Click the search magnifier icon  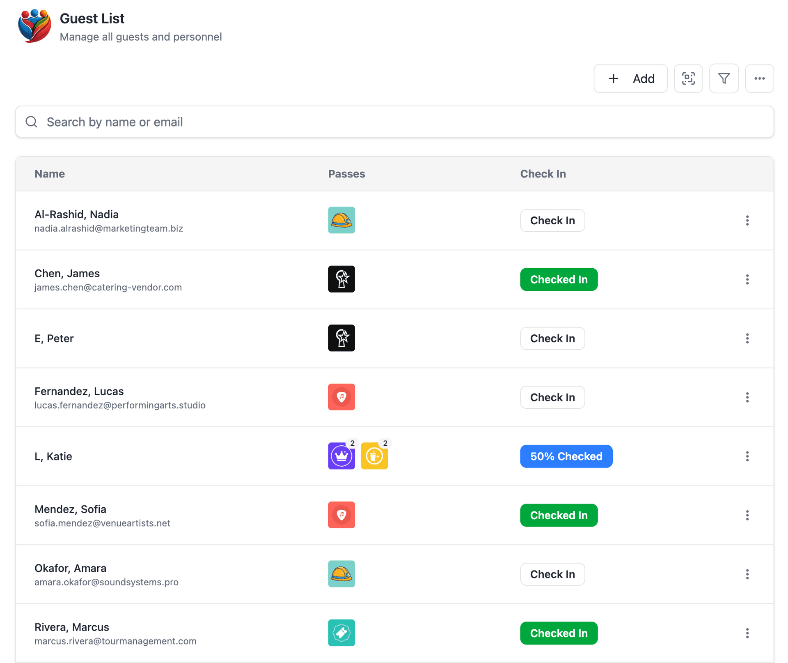32,122
